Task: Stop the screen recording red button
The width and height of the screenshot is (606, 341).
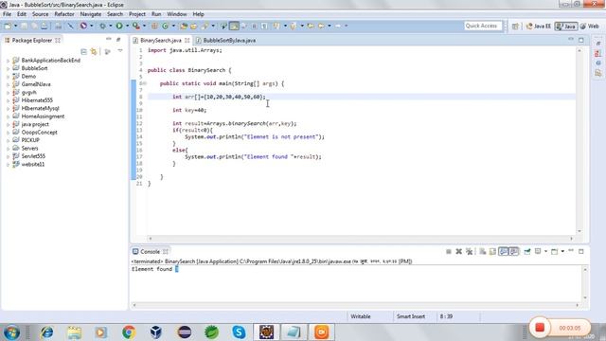Action: click(x=540, y=328)
